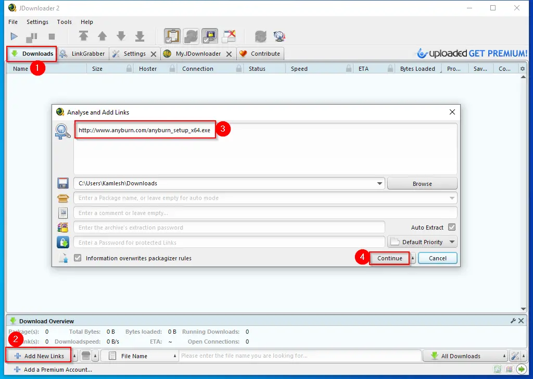Click the package box icon in the dialog

[63, 198]
